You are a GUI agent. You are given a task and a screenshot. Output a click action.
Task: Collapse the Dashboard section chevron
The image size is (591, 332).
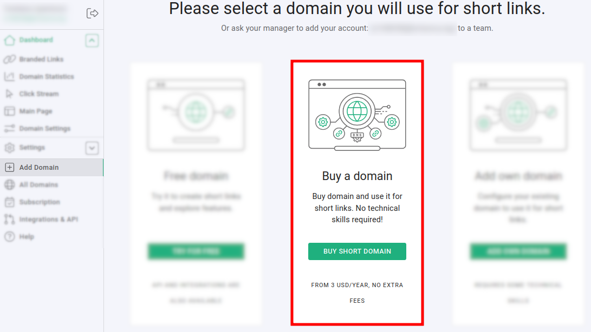pos(92,40)
